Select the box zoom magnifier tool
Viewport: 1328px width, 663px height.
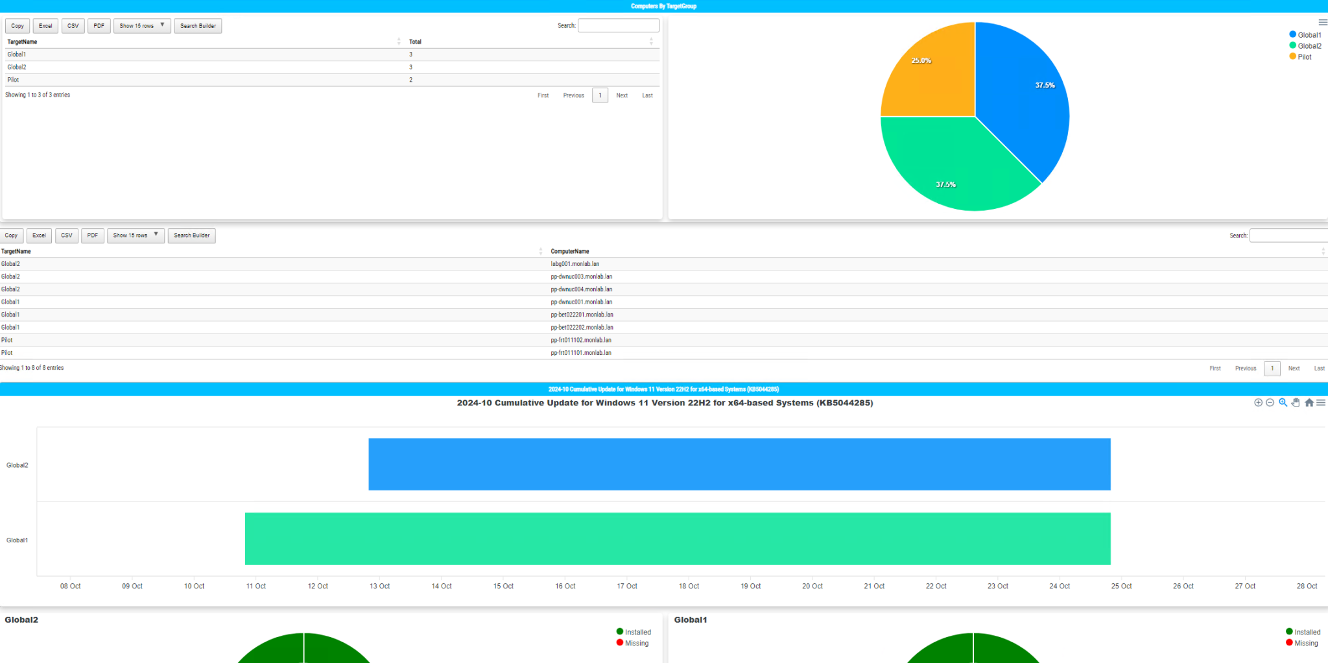point(1283,402)
